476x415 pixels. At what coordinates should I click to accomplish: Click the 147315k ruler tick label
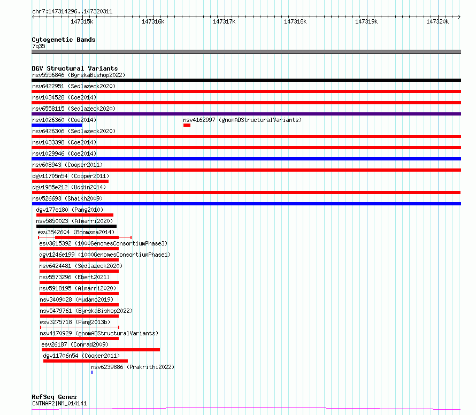[82, 22]
